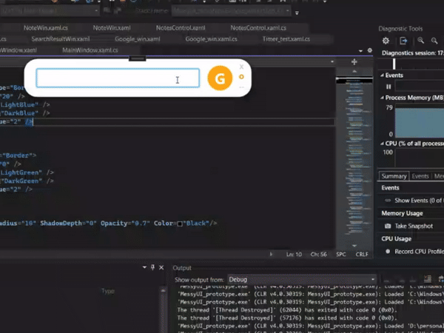The width and height of the screenshot is (444, 333).
Task: Switch to the NoteWin.xaml tab
Action: point(112,28)
